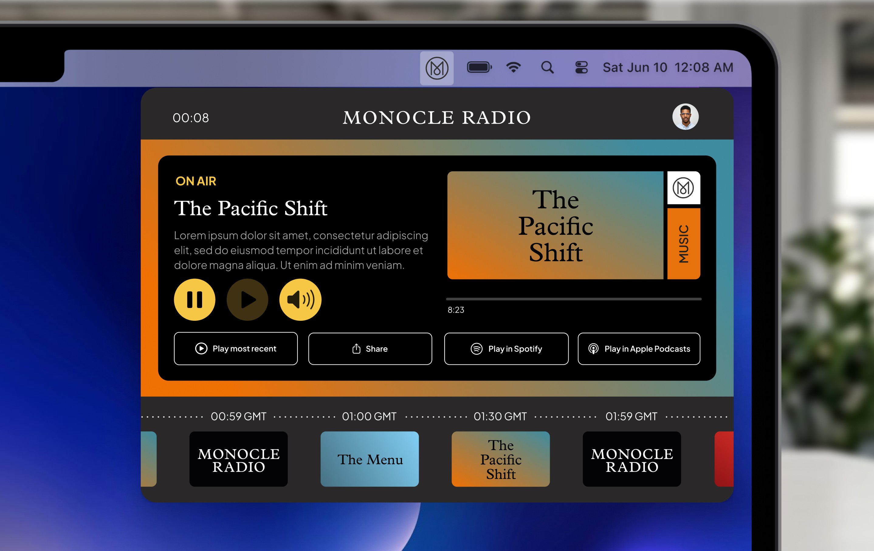
Task: Click the Lorem ipsum show description
Action: (x=301, y=250)
